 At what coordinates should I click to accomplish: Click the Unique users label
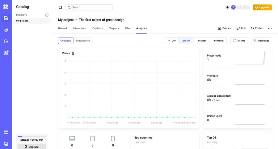[214, 116]
